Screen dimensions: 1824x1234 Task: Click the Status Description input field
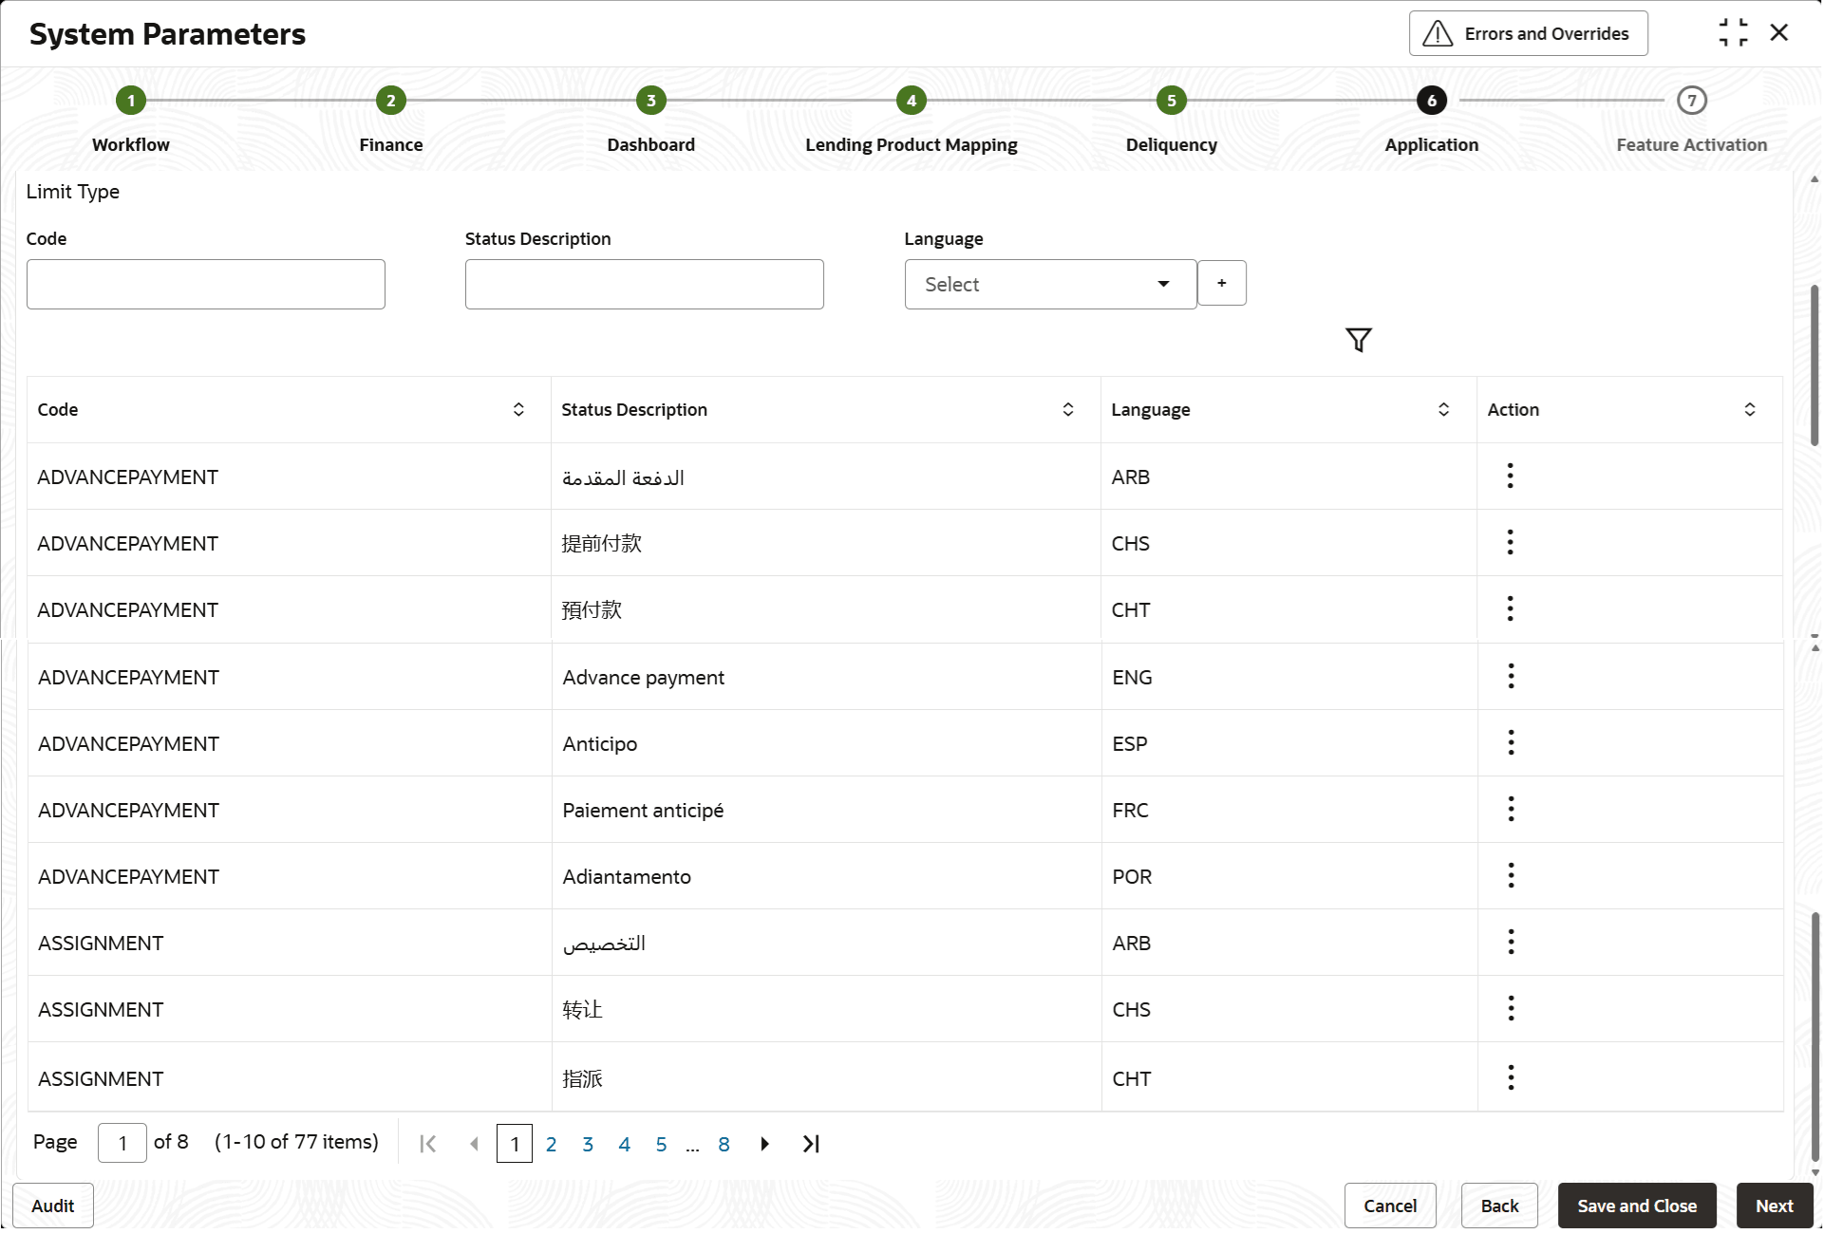point(644,284)
